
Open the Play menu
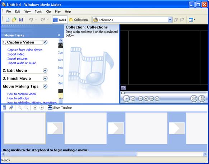click(58, 11)
